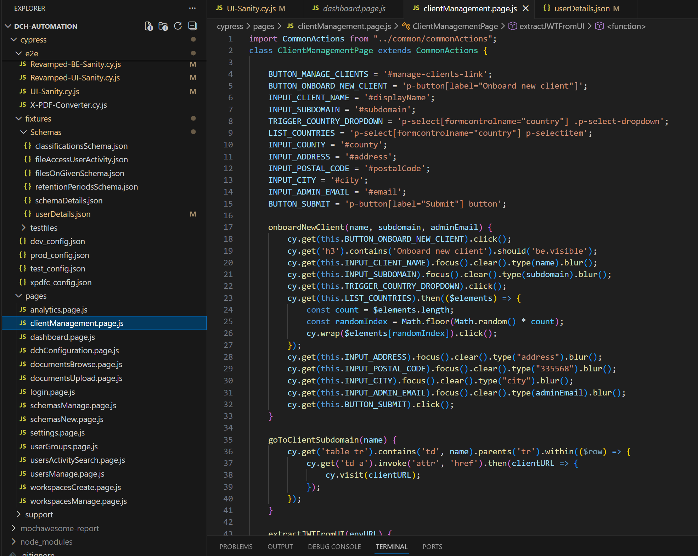Collapse all folders in Explorer

pyautogui.click(x=192, y=26)
